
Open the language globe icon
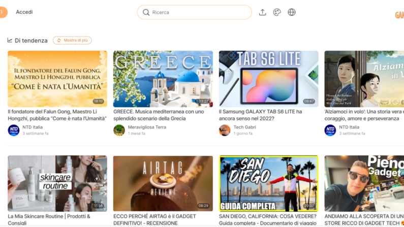tap(292, 12)
